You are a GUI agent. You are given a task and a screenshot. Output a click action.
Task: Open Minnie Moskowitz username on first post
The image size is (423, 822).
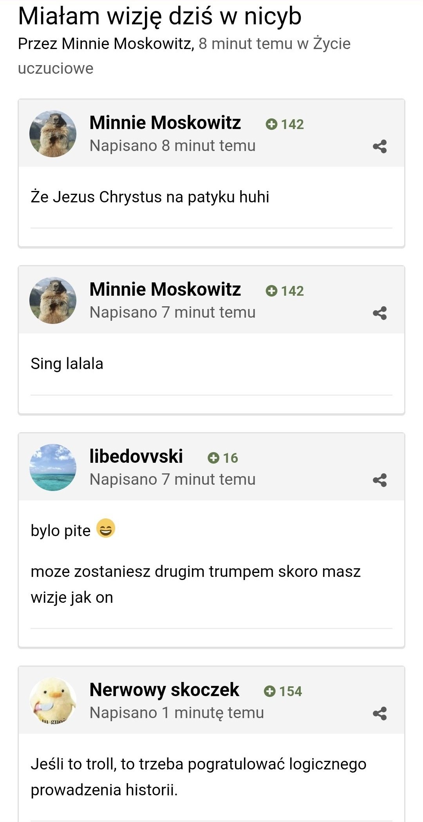coord(165,122)
